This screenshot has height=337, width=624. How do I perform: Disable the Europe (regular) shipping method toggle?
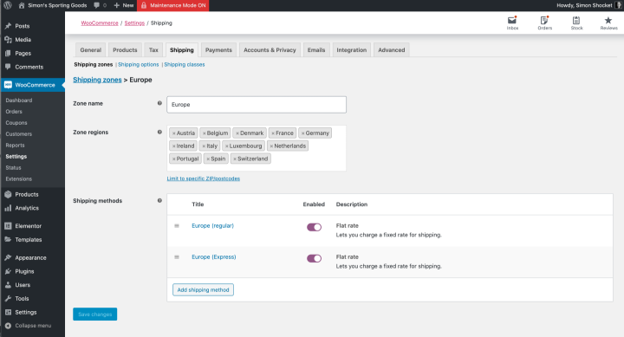click(314, 227)
